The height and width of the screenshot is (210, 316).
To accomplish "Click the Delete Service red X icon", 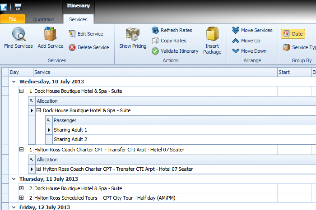I will point(72,47).
